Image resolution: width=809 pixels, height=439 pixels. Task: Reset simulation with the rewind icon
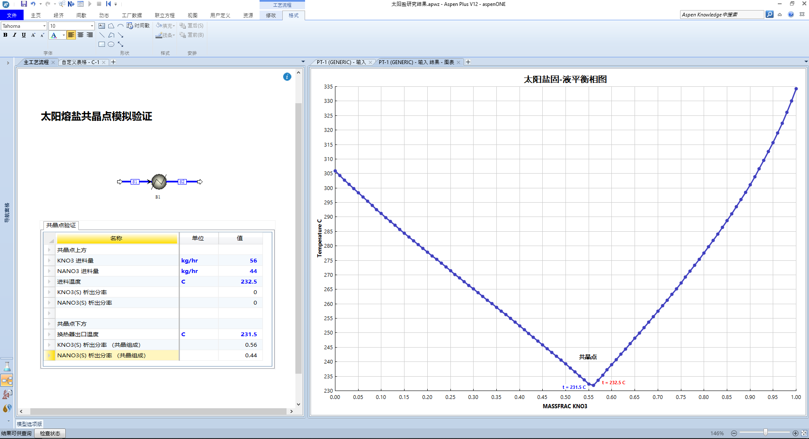pos(108,4)
